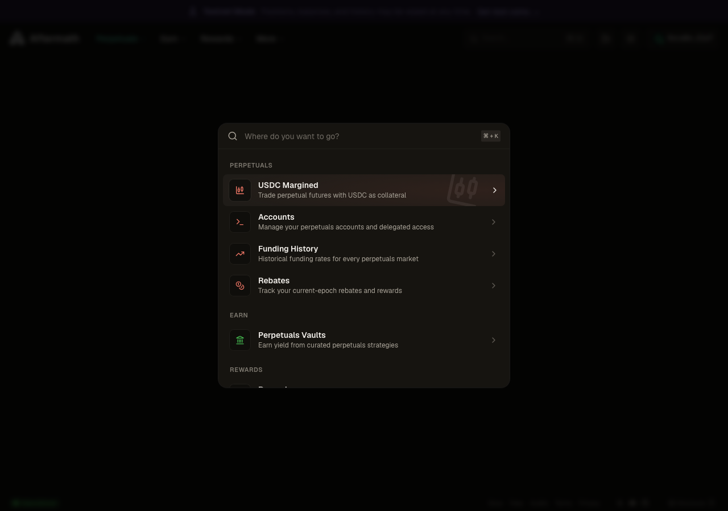
Task: Open Perpetuals Vaults under Earn
Action: tap(364, 340)
